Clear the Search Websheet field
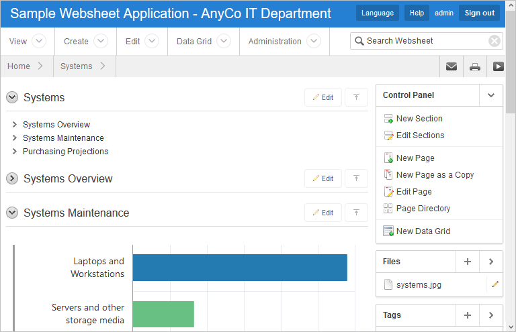516x332 pixels. [494, 41]
